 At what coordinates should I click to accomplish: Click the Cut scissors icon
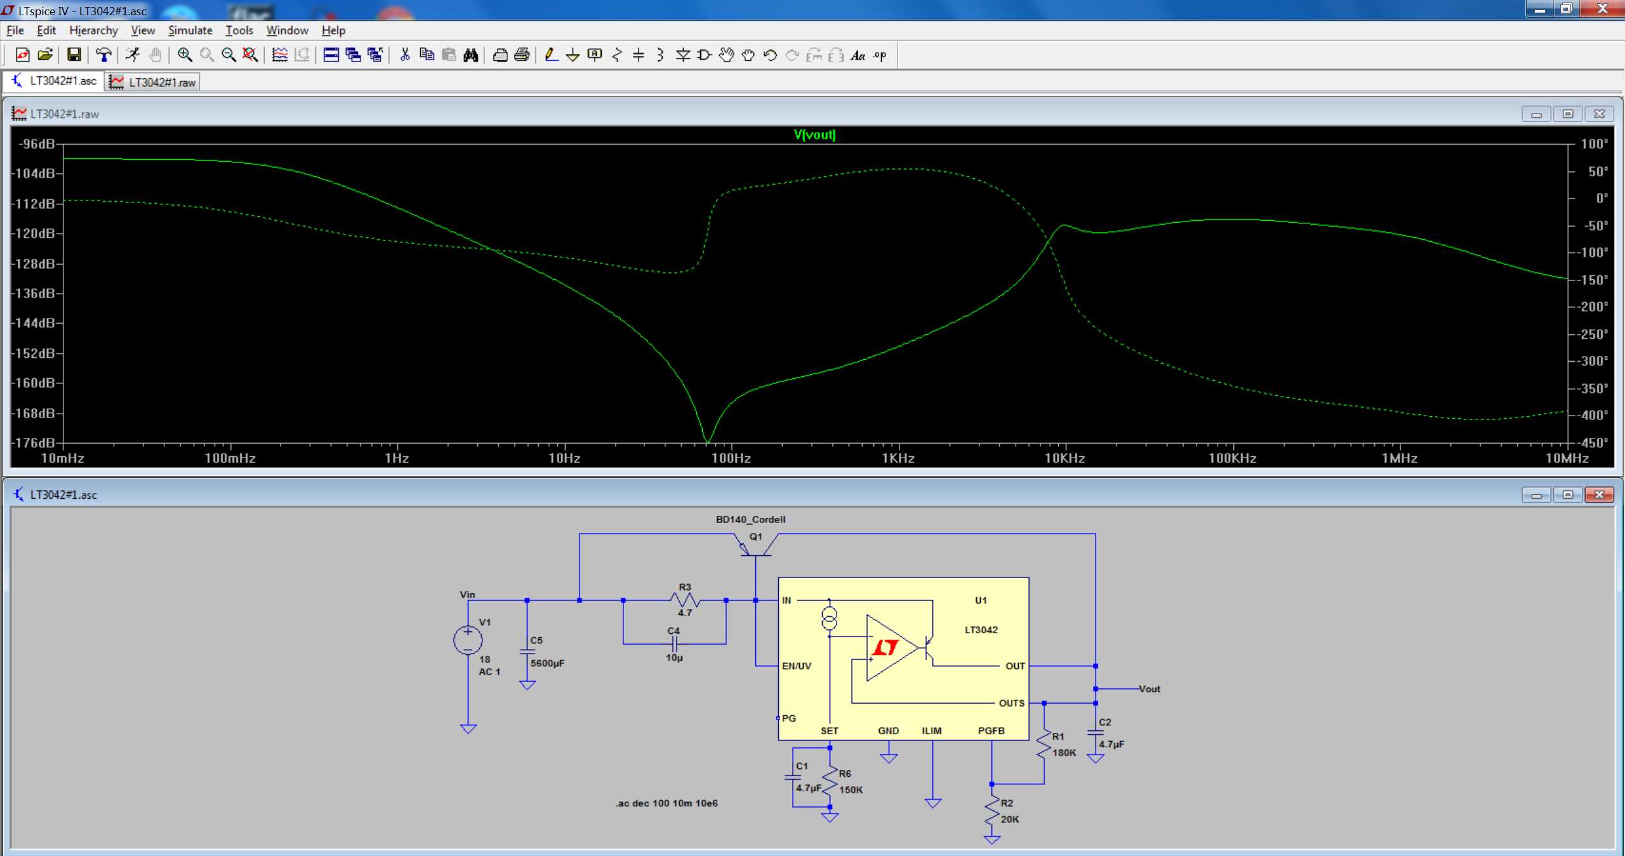tap(405, 55)
